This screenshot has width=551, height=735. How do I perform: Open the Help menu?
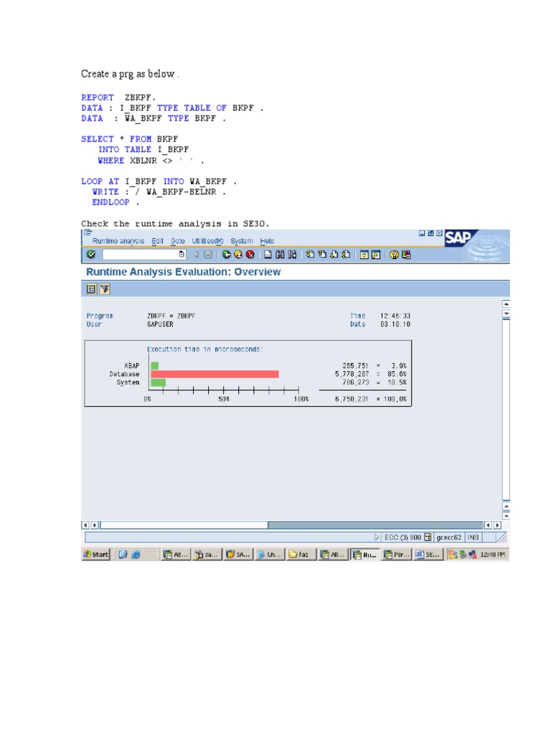(267, 241)
